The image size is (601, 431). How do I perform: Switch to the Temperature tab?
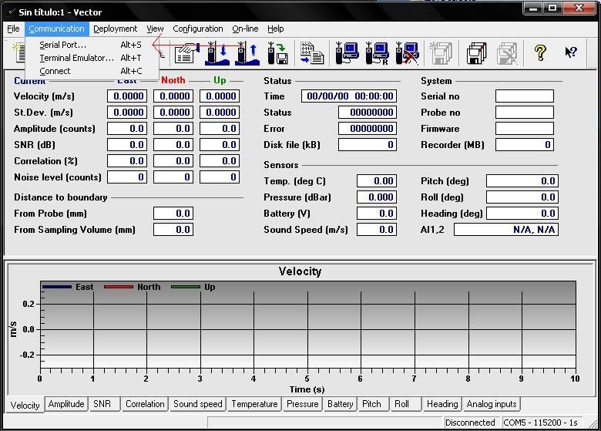tap(254, 404)
